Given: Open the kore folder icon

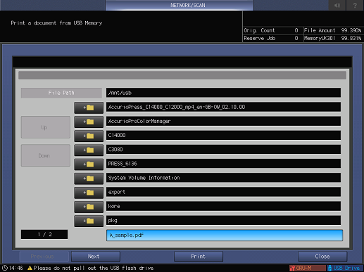Looking at the screenshot, I should tap(89, 207).
